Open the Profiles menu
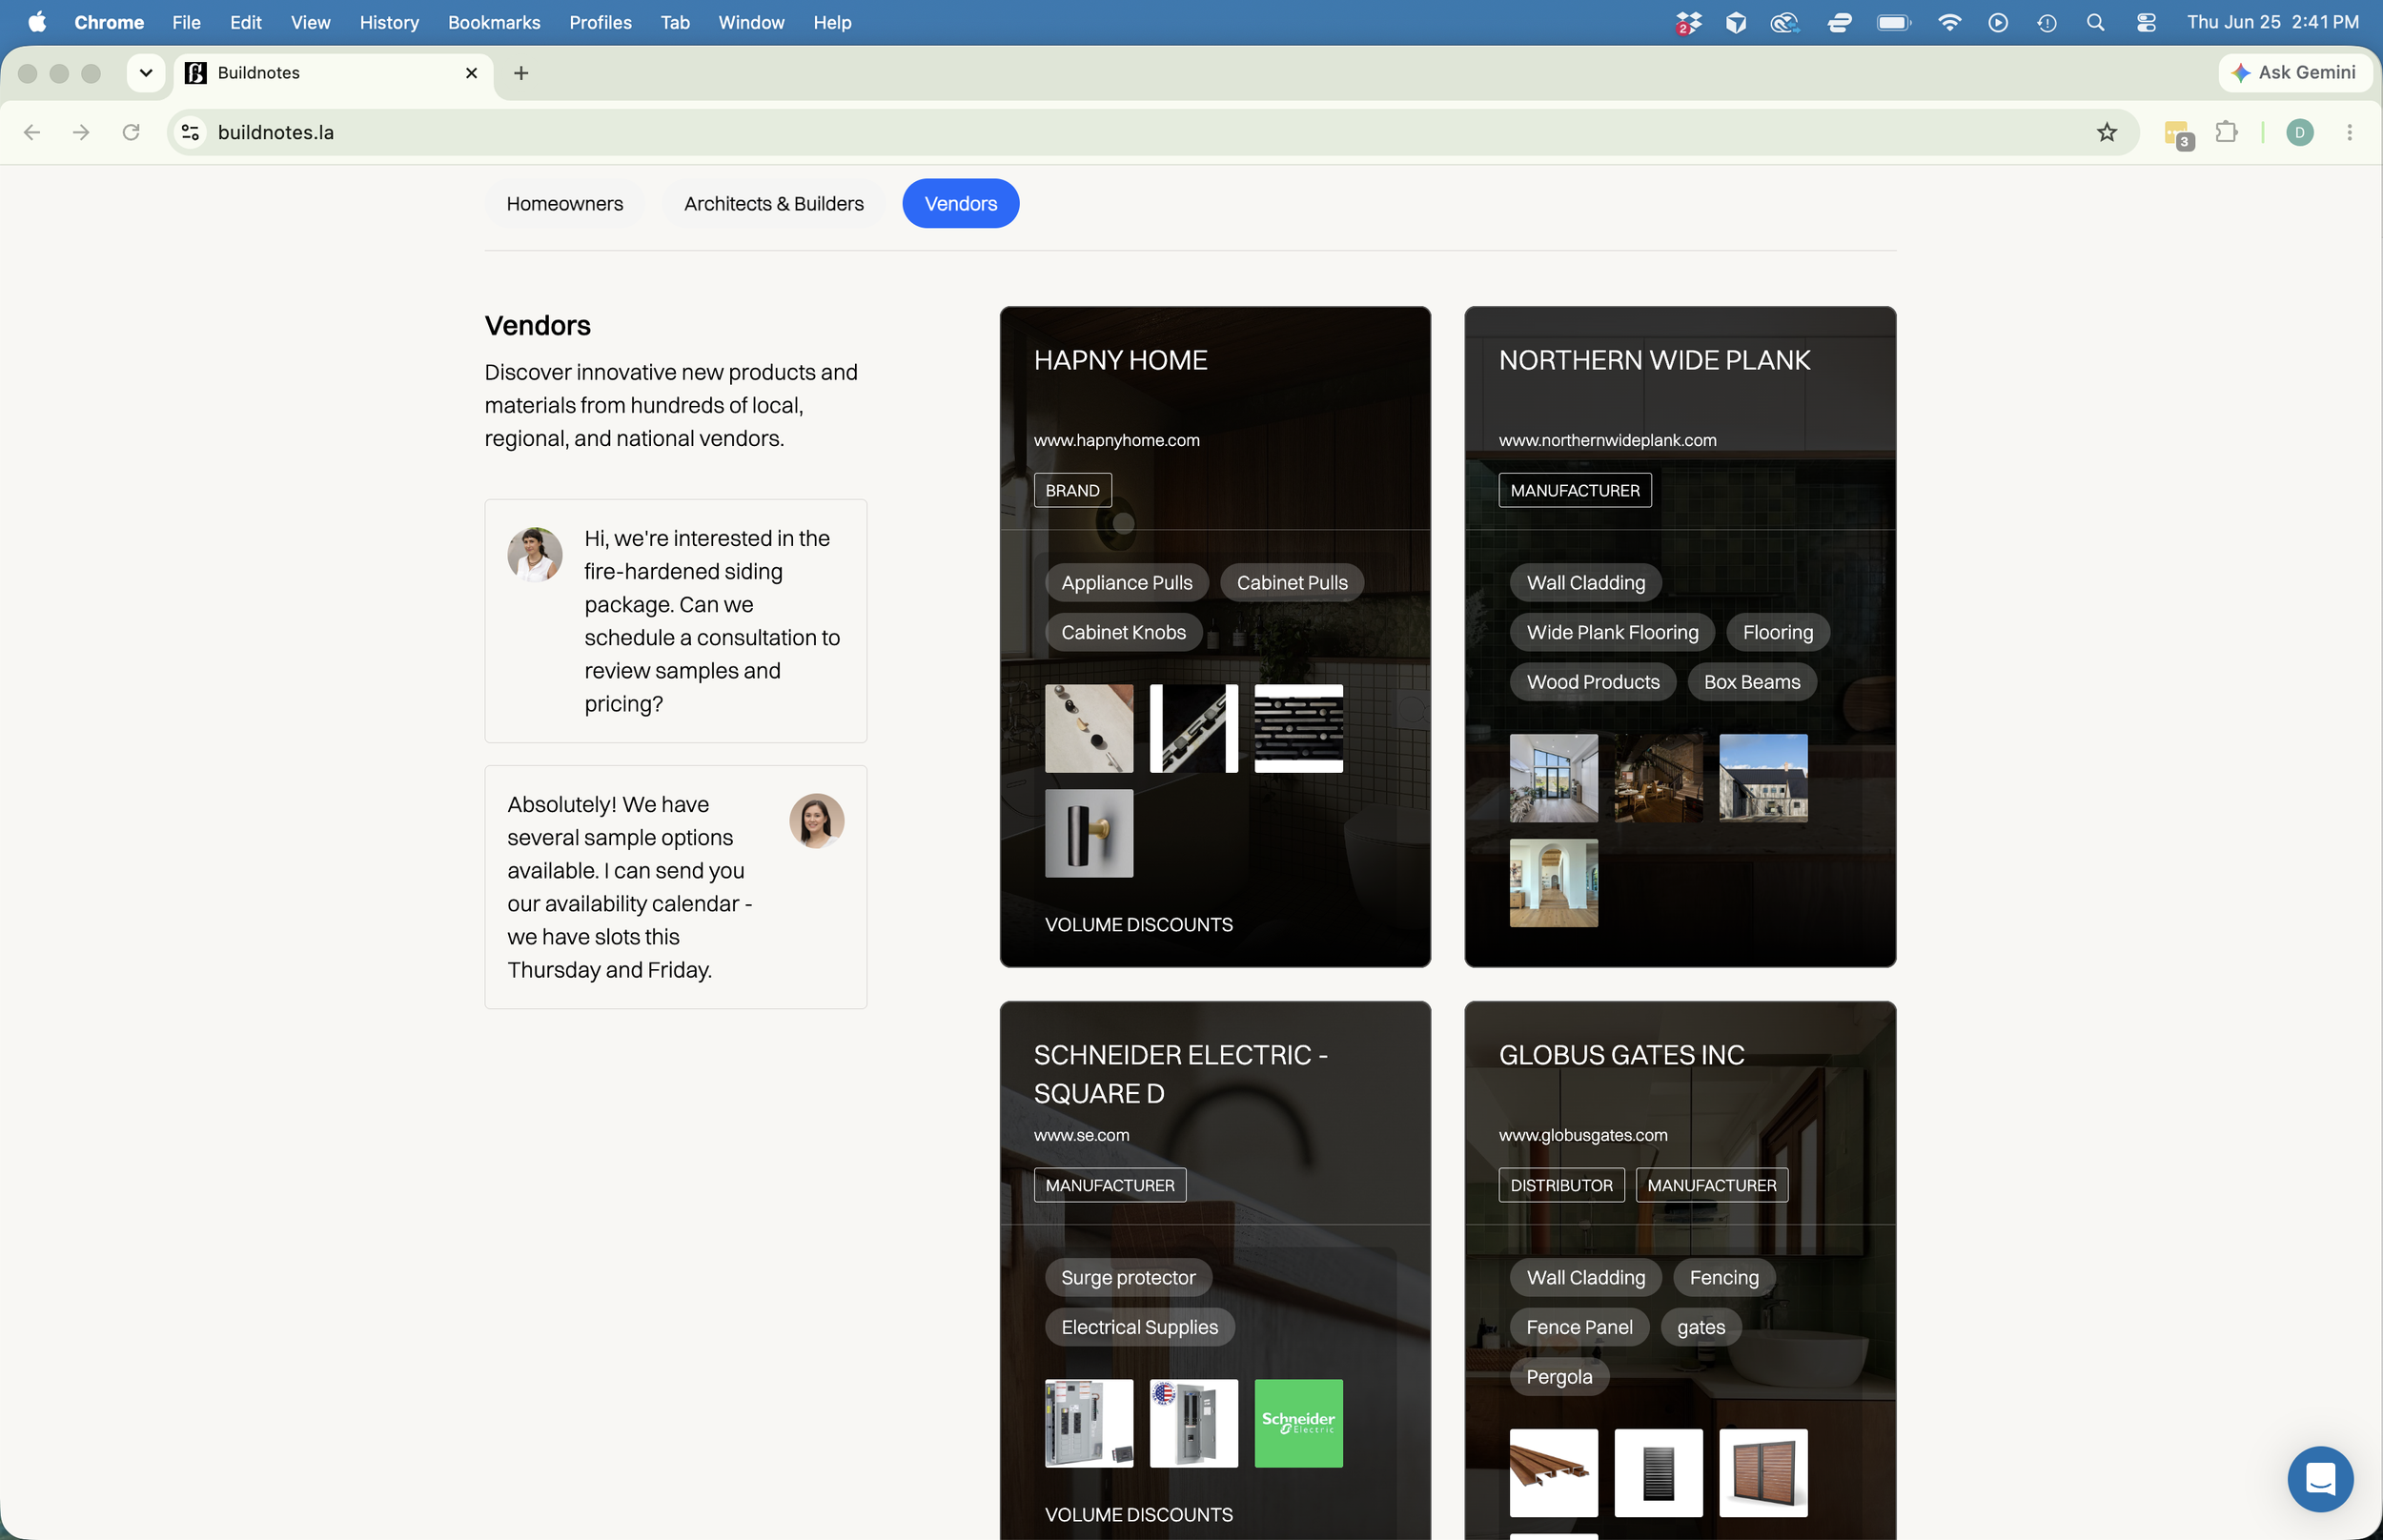Viewport: 2383px width, 1540px height. pos(600,22)
